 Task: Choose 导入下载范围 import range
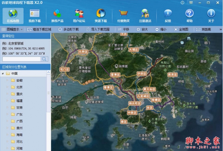[x=98, y=29]
